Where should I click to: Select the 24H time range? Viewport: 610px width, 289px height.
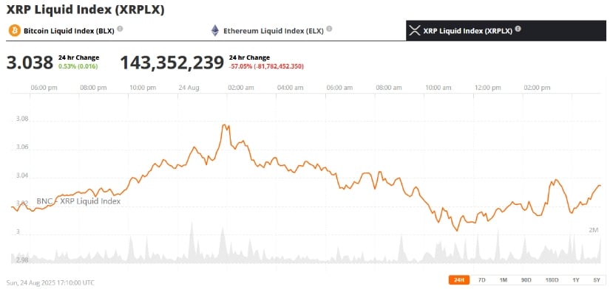pos(459,279)
